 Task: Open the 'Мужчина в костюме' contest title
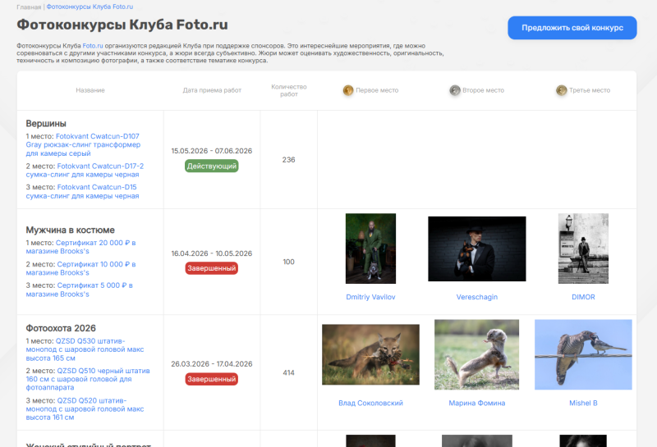(x=70, y=230)
